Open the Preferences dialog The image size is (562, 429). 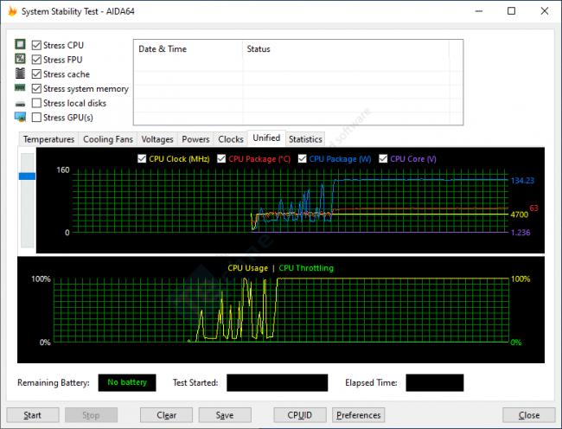pyautogui.click(x=359, y=415)
